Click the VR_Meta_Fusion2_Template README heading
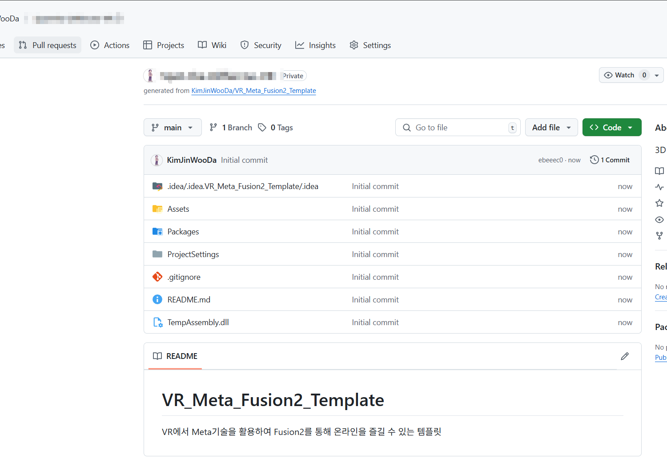 click(x=273, y=400)
